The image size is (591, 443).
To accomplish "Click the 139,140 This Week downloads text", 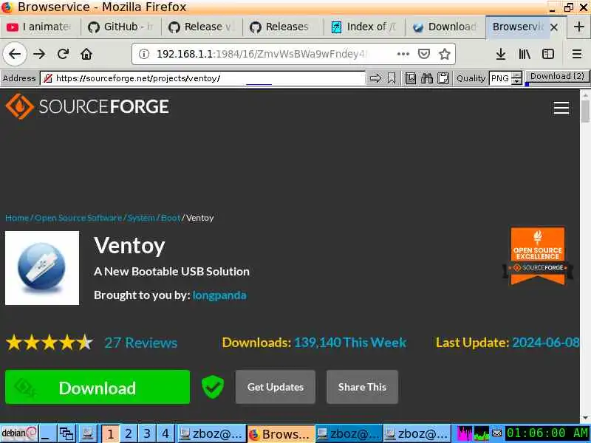I will (350, 343).
